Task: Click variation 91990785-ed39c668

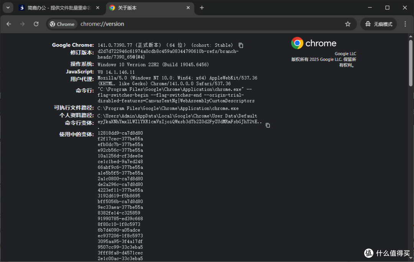Action: 120,219
